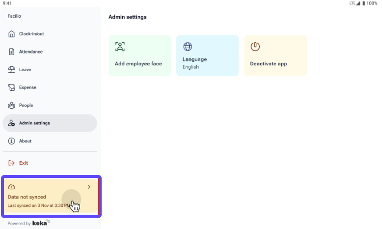Change the Language English setting

click(207, 56)
